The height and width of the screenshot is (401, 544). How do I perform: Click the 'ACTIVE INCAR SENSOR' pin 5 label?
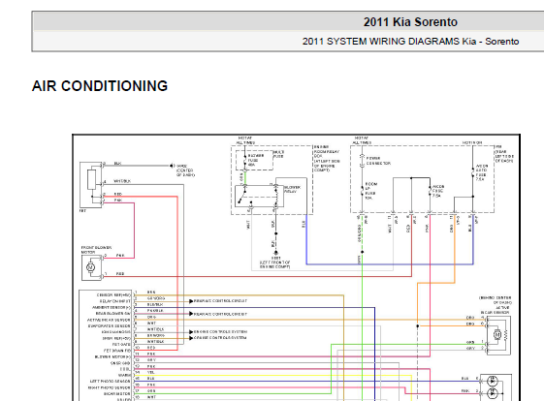[x=109, y=320]
